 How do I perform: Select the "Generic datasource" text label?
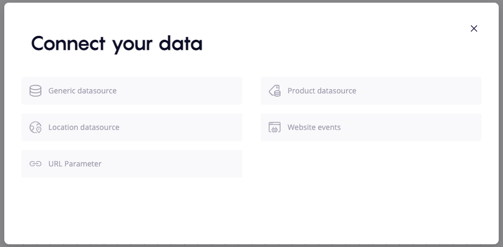point(82,91)
